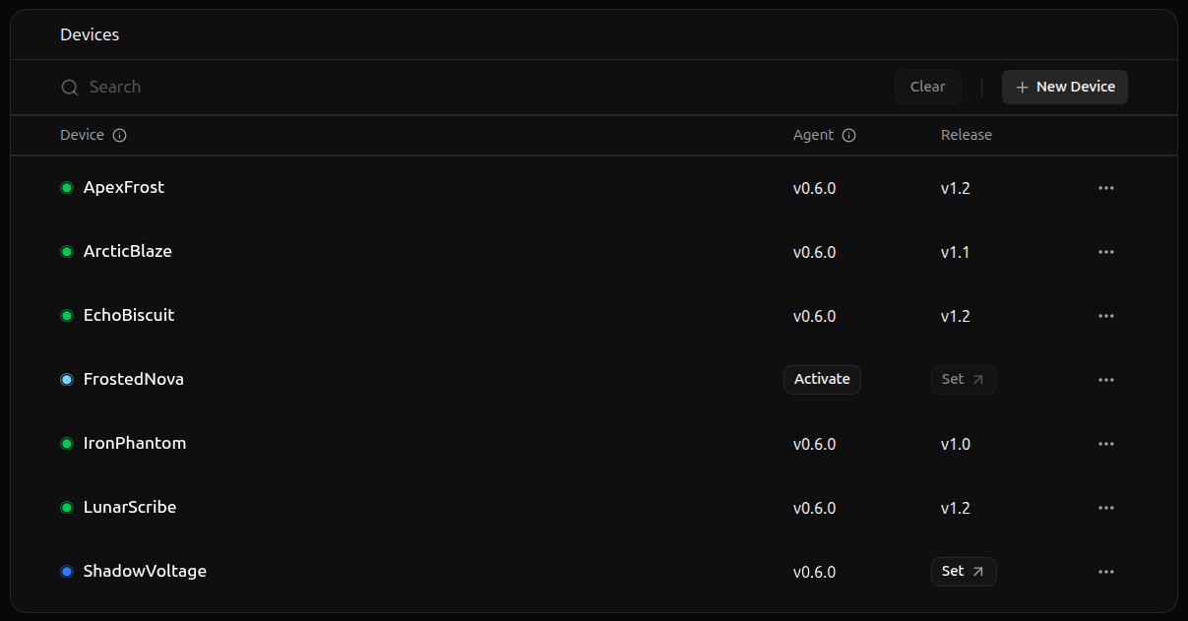Open the IronPhantom row actions menu
Image resolution: width=1188 pixels, height=621 pixels.
pyautogui.click(x=1106, y=444)
